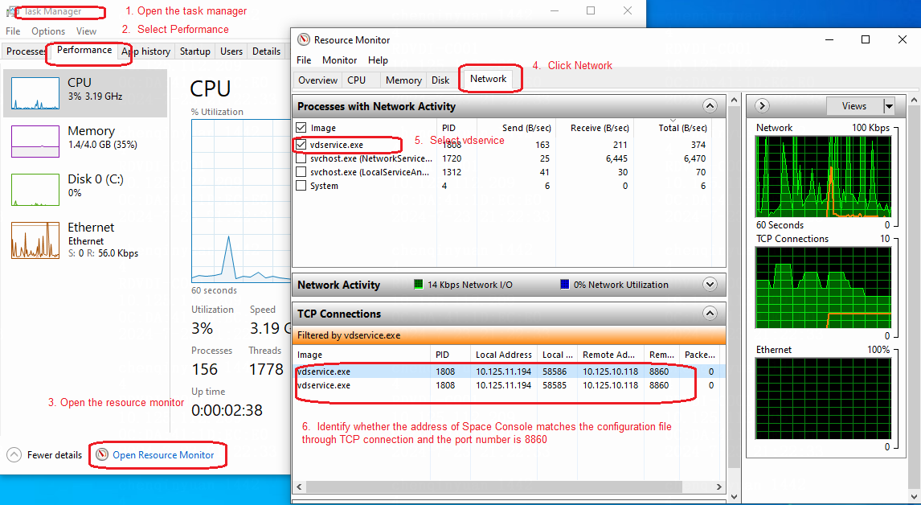Select the Ethernet graph thumbnail in Task Manager

[x=35, y=240]
